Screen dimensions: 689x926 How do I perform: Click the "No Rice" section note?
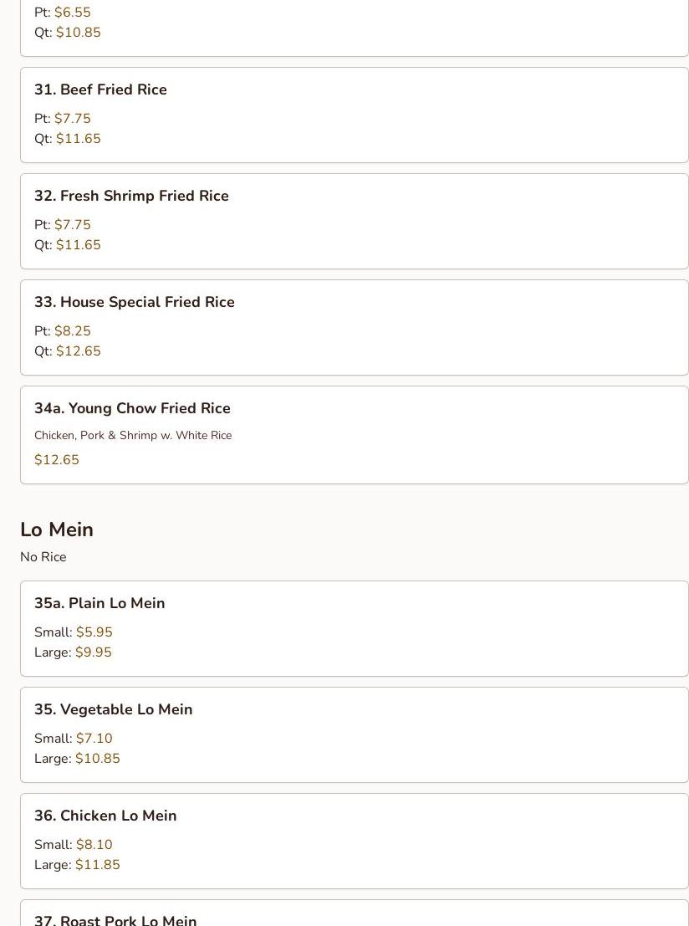[43, 557]
